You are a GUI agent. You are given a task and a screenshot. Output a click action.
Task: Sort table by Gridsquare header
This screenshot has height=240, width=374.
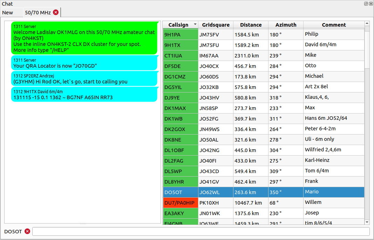[x=216, y=25]
